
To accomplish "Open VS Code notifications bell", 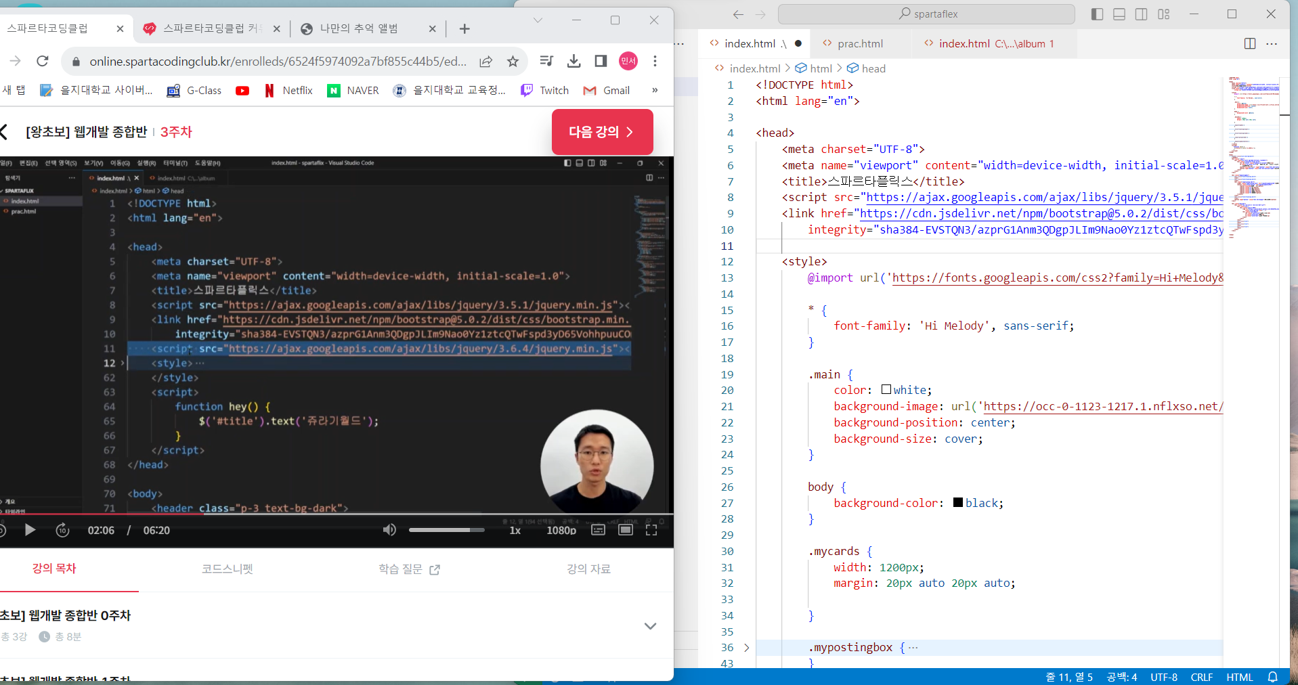I will (1272, 677).
